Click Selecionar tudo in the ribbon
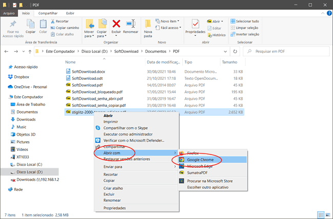Image resolution: width=333 pixels, height=219 pixels. [247, 21]
